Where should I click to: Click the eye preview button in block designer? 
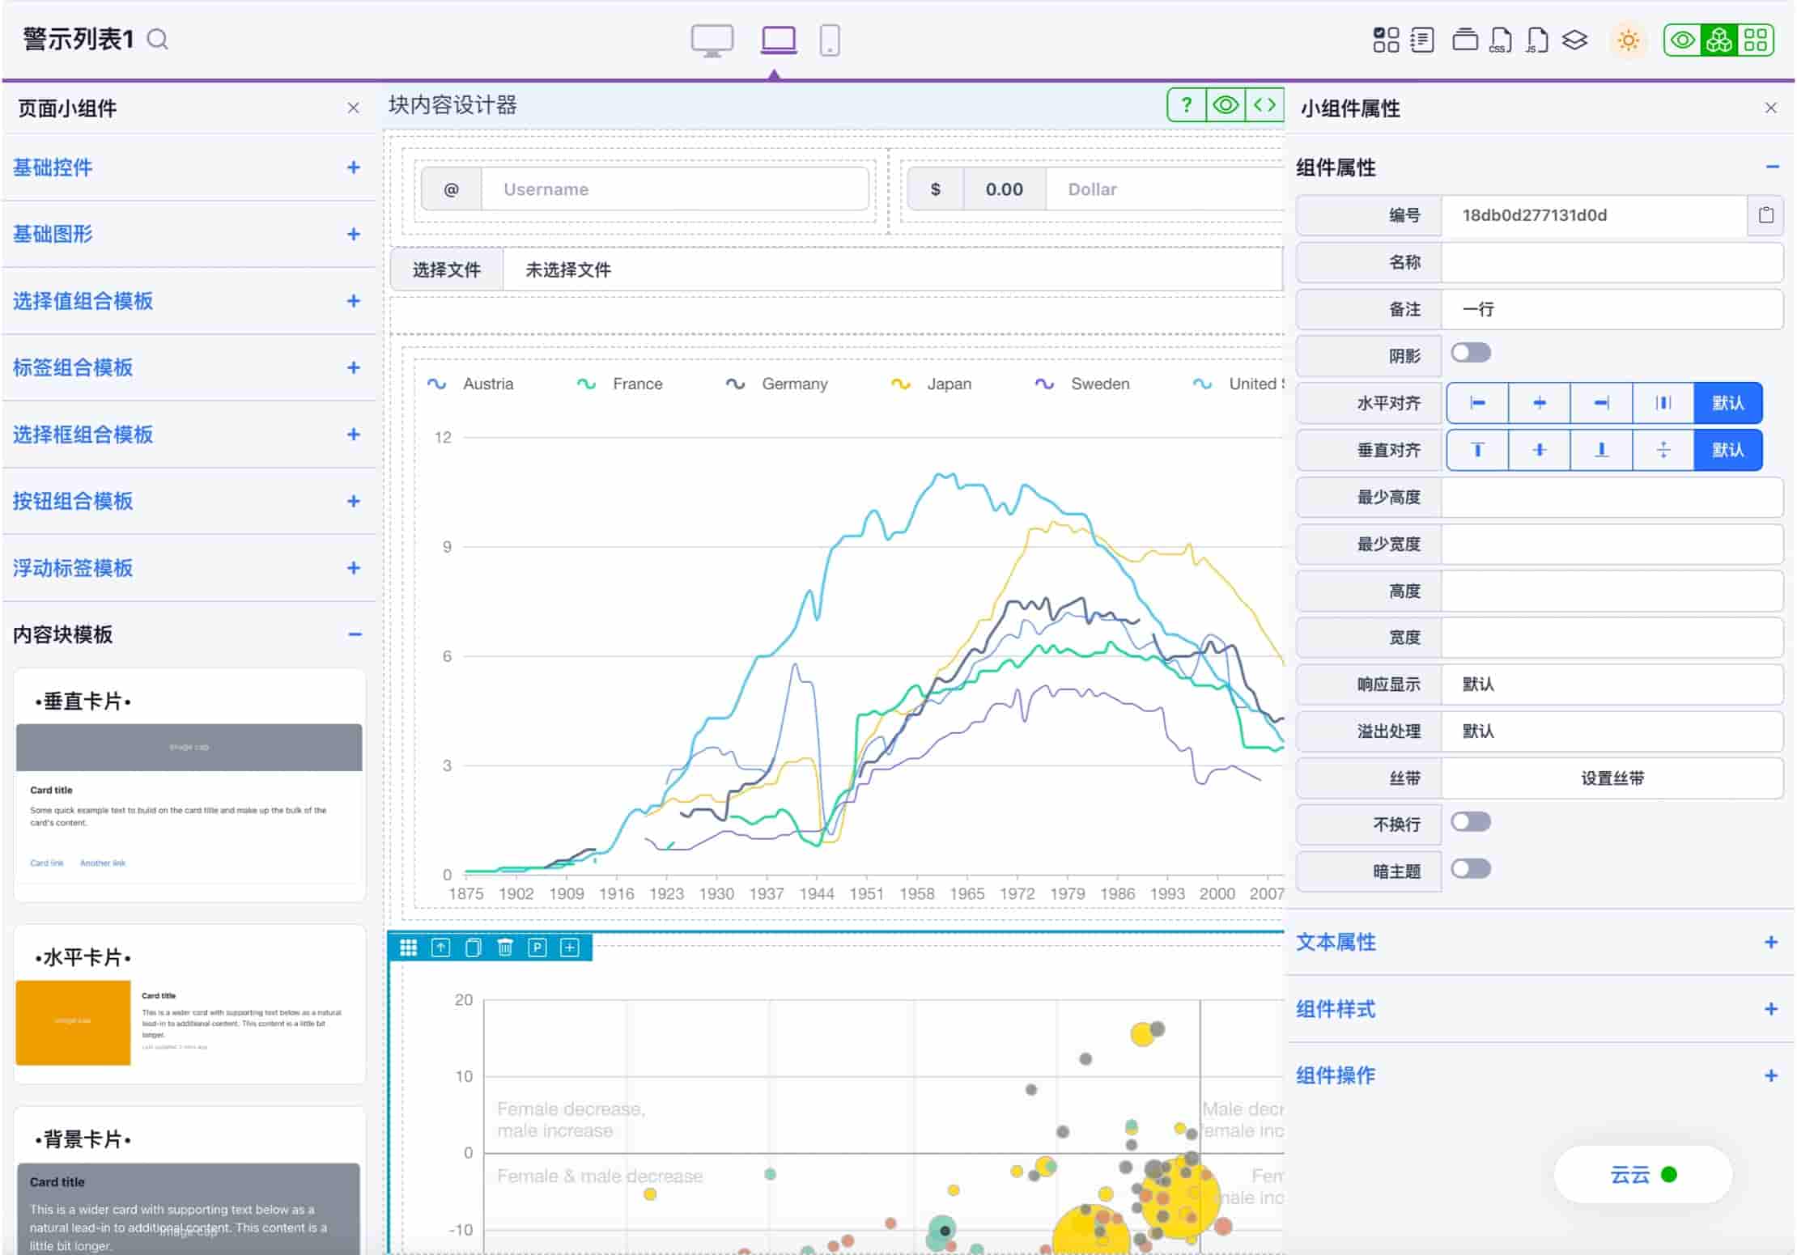(1226, 105)
